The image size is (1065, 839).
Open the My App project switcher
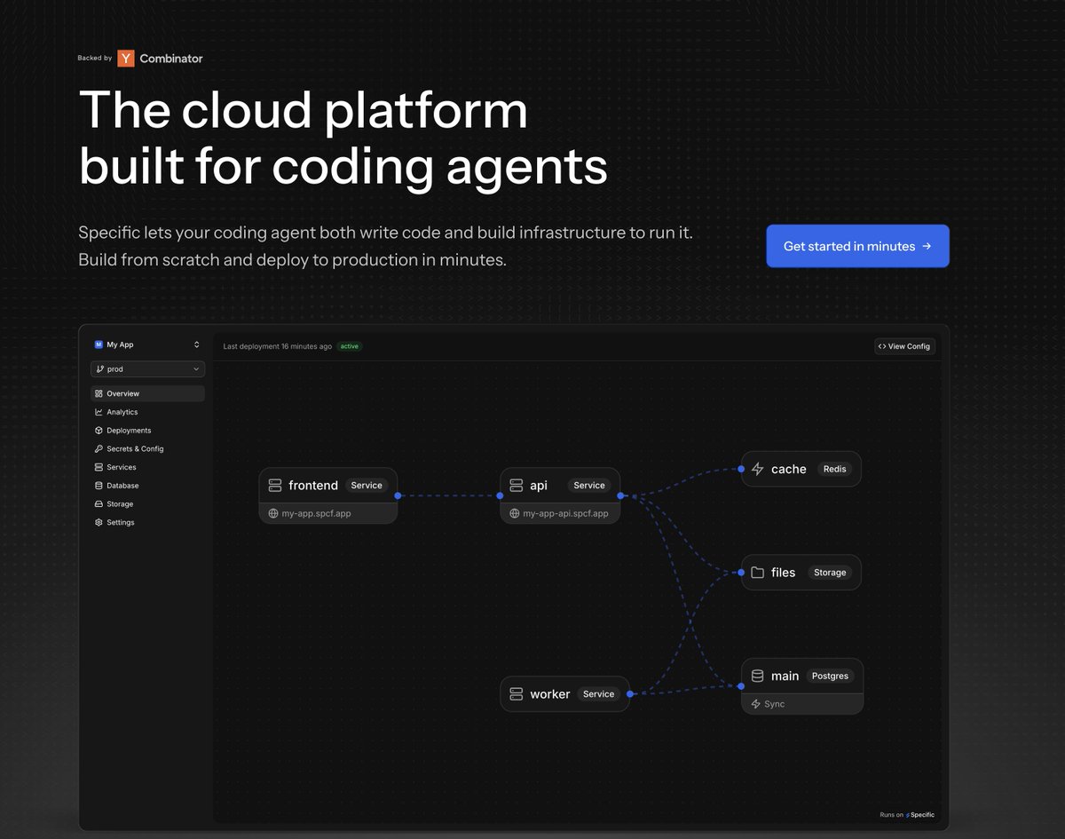click(147, 344)
